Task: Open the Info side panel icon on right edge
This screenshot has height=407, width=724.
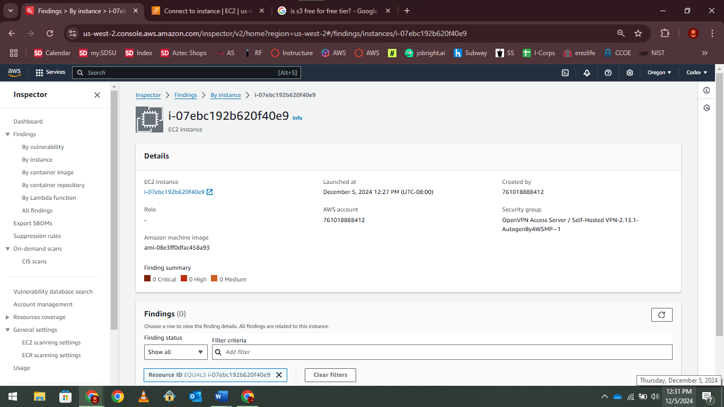Action: point(706,91)
